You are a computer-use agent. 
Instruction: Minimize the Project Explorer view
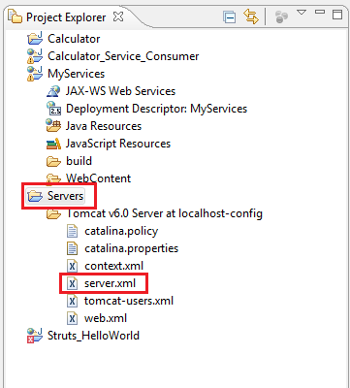[320, 13]
